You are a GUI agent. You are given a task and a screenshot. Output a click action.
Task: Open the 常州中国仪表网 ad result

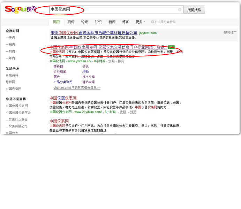click(94, 33)
